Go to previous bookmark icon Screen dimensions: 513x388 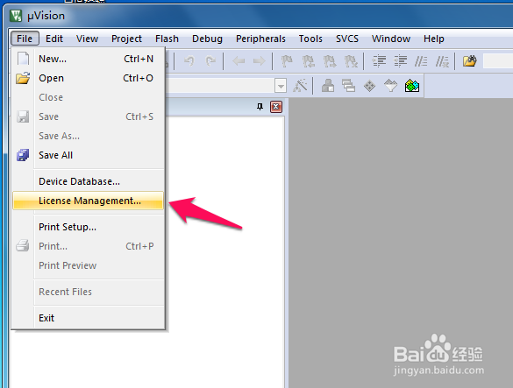point(308,61)
